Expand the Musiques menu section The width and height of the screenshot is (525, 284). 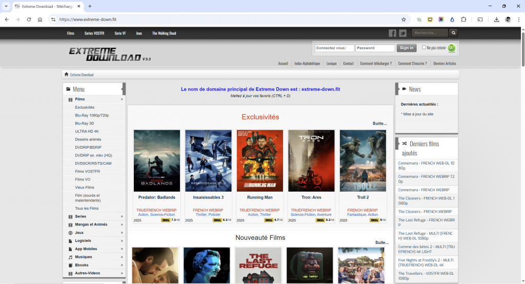tap(122, 257)
